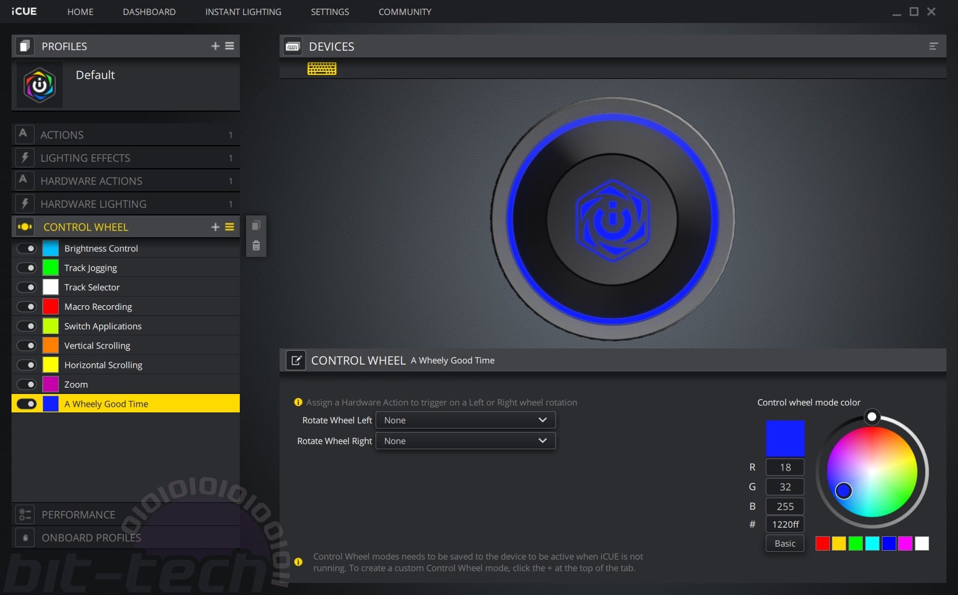
Task: Open the Settings tab
Action: click(x=330, y=12)
